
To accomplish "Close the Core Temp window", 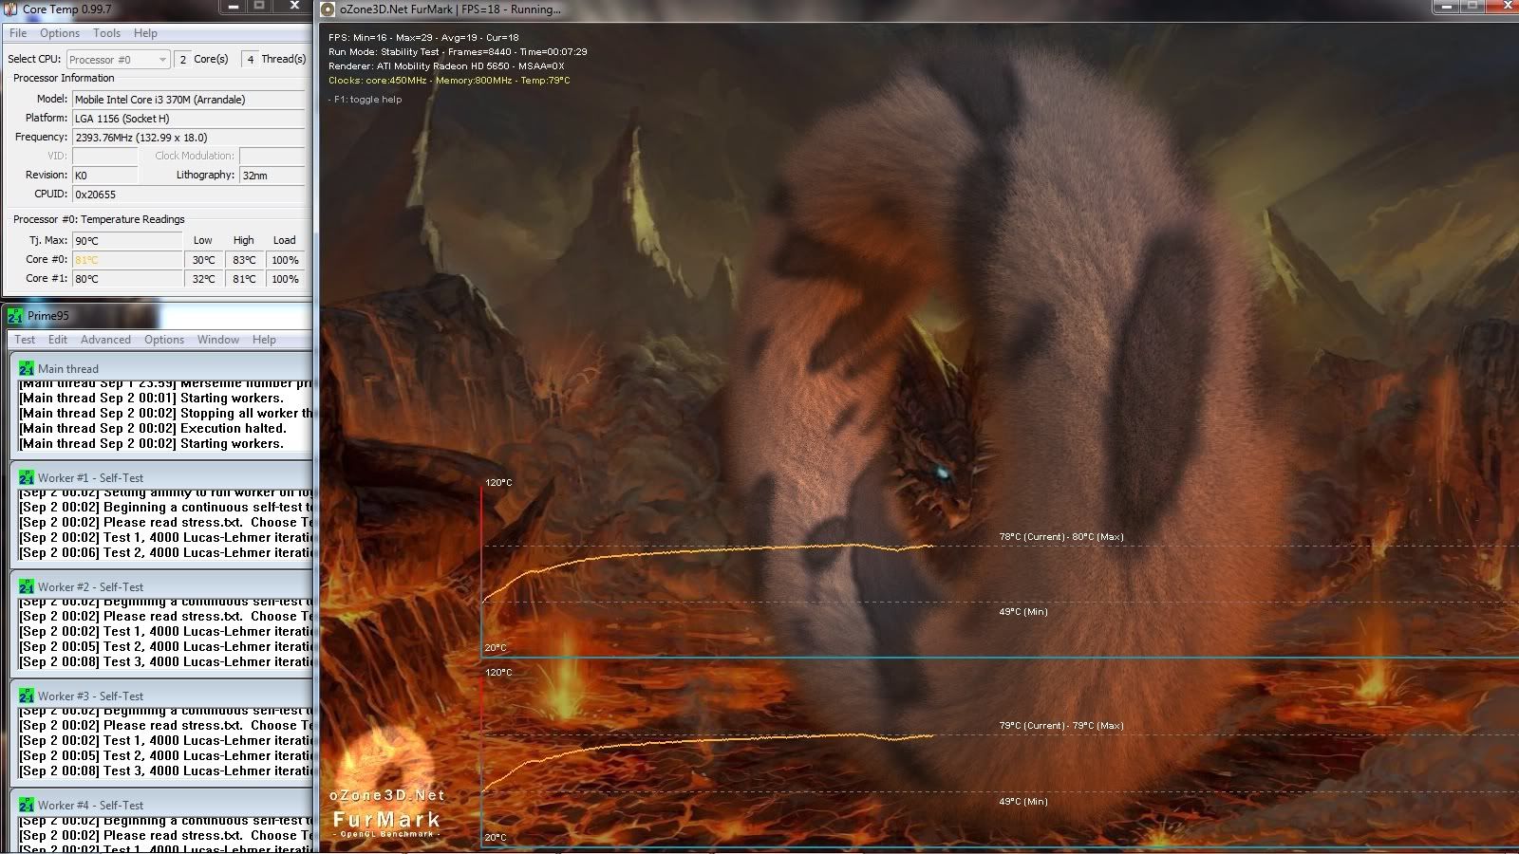I will click(x=294, y=7).
